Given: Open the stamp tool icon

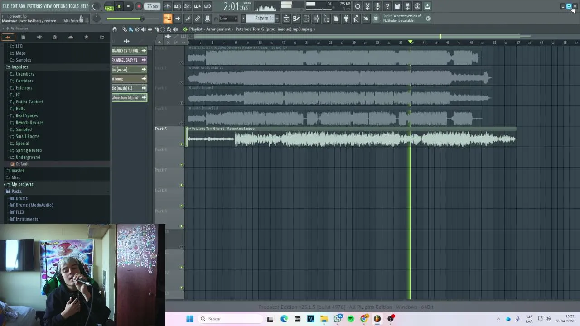Looking at the screenshot, I should tap(208, 19).
